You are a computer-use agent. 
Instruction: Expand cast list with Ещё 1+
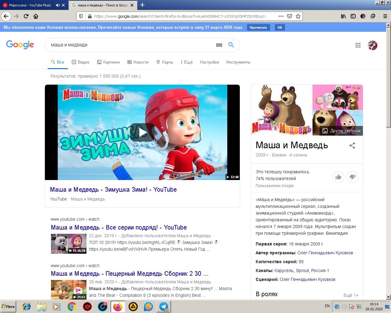tap(351, 295)
